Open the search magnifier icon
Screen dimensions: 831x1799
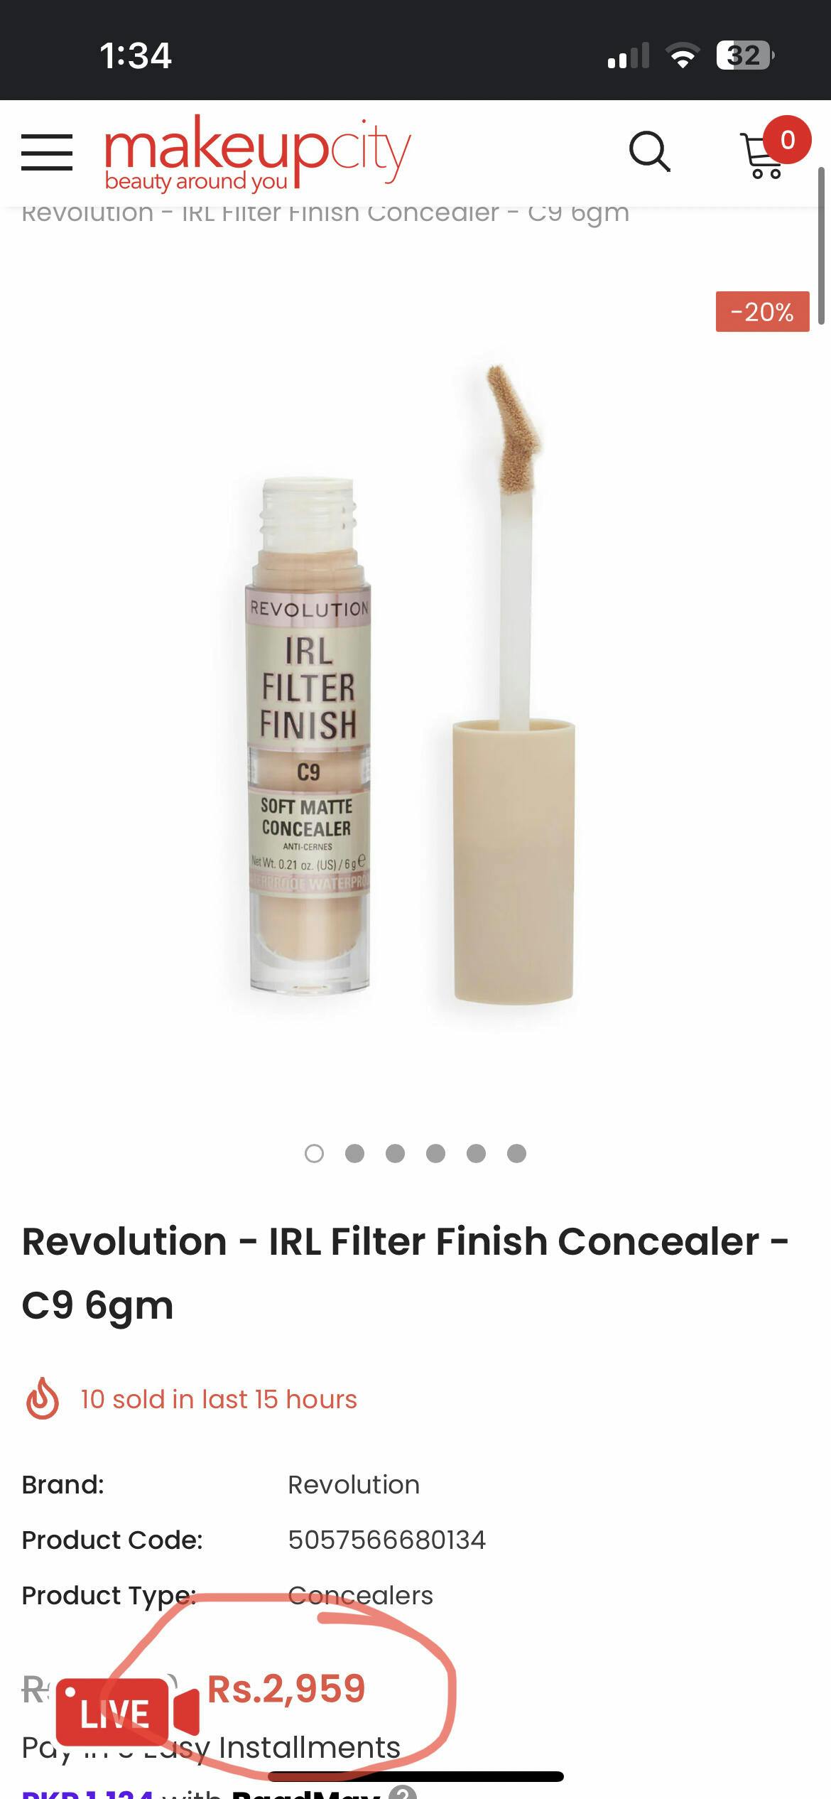tap(650, 152)
